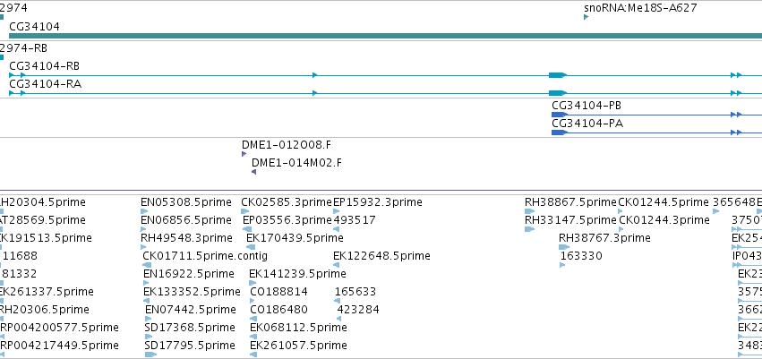This screenshot has width=762, height=359.
Task: Click the thick exon block on CG34104-RA
Action: coord(558,93)
